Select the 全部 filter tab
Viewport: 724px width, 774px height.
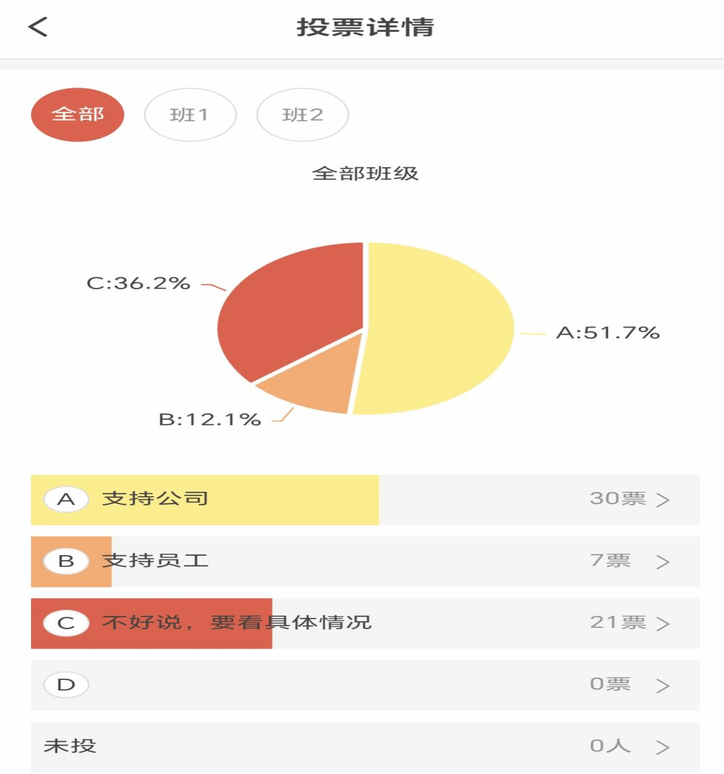click(x=78, y=115)
